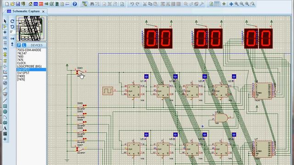Select the Terminals Mode tool

pyautogui.click(x=5, y=60)
